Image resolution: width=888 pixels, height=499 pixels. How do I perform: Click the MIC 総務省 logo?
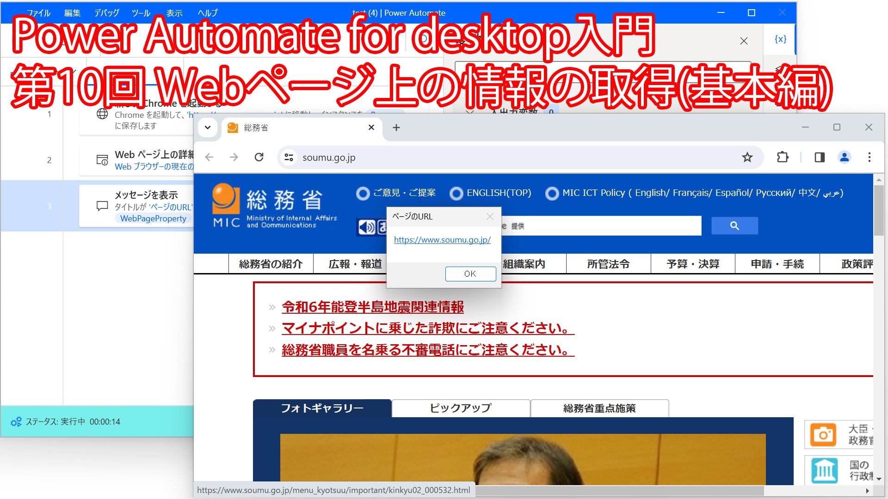click(275, 206)
